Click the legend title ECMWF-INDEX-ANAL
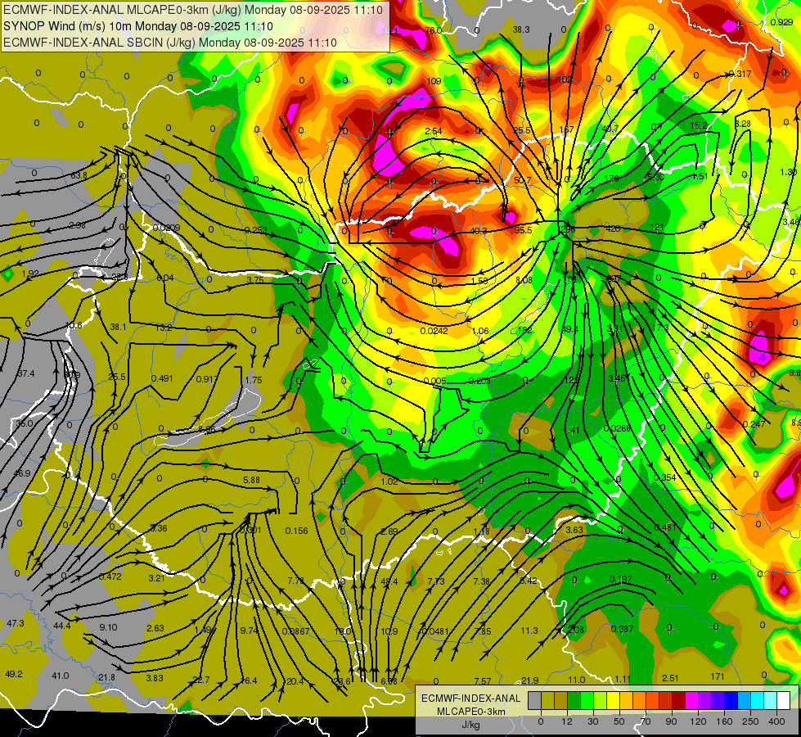 pos(470,699)
